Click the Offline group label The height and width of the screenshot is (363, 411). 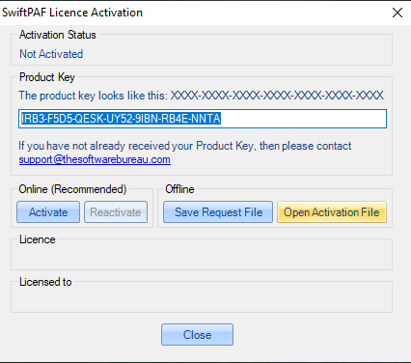pyautogui.click(x=179, y=189)
